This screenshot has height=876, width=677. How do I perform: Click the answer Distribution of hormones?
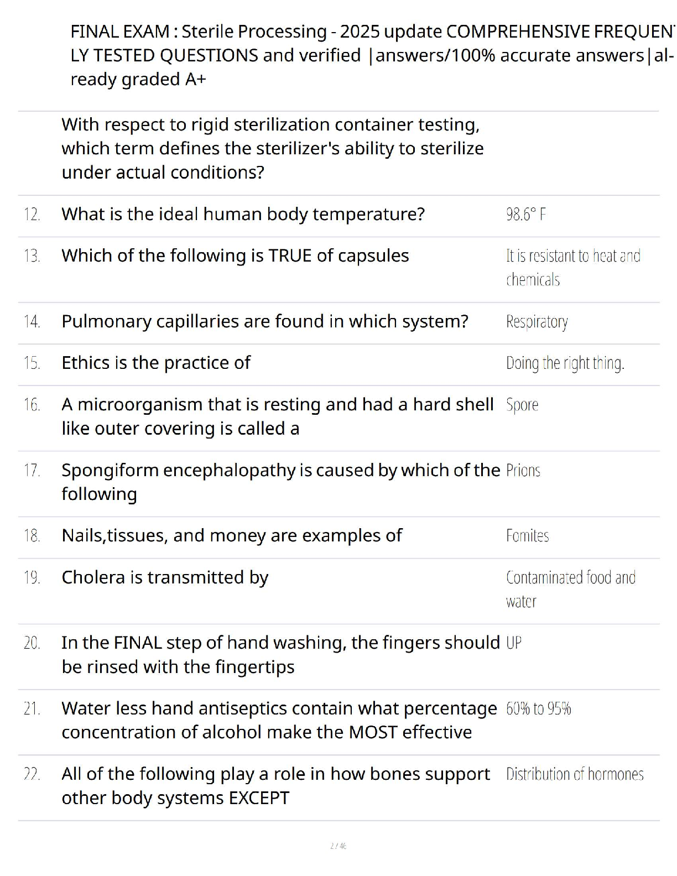click(574, 774)
